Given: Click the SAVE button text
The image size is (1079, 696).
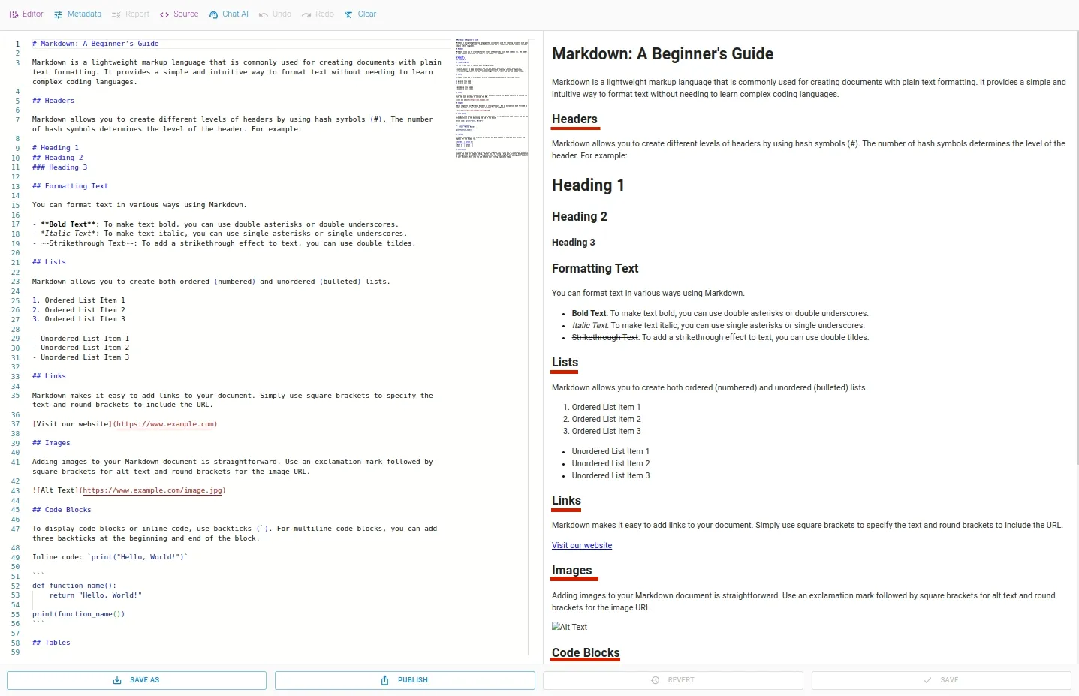Looking at the screenshot, I should pos(949,680).
